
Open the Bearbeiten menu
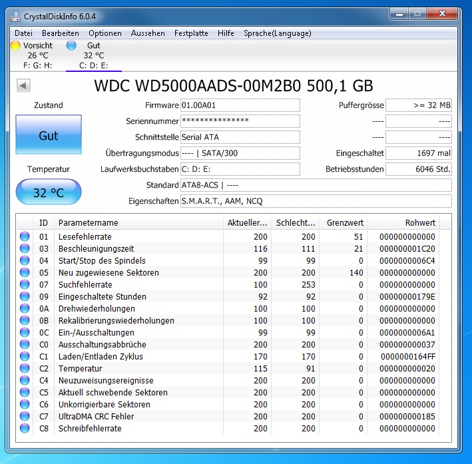[x=61, y=33]
